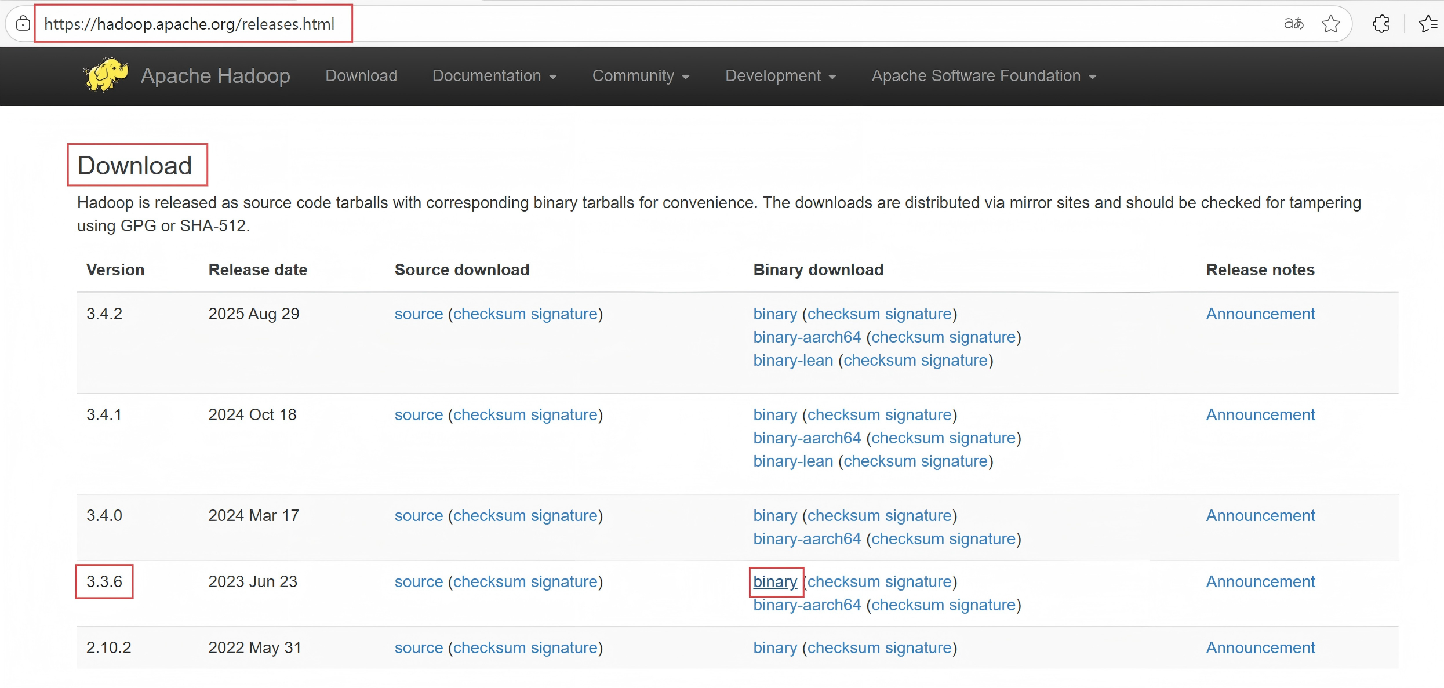
Task: Download the binary for version 3.4.0
Action: coord(775,515)
